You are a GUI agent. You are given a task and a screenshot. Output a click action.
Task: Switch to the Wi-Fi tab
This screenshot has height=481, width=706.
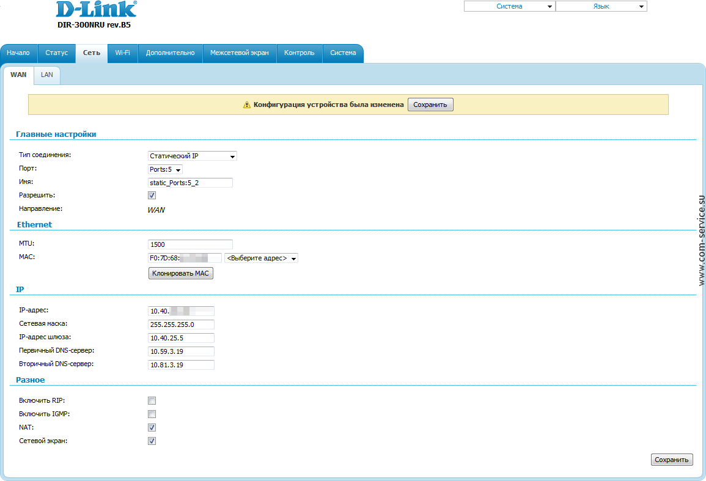[122, 53]
